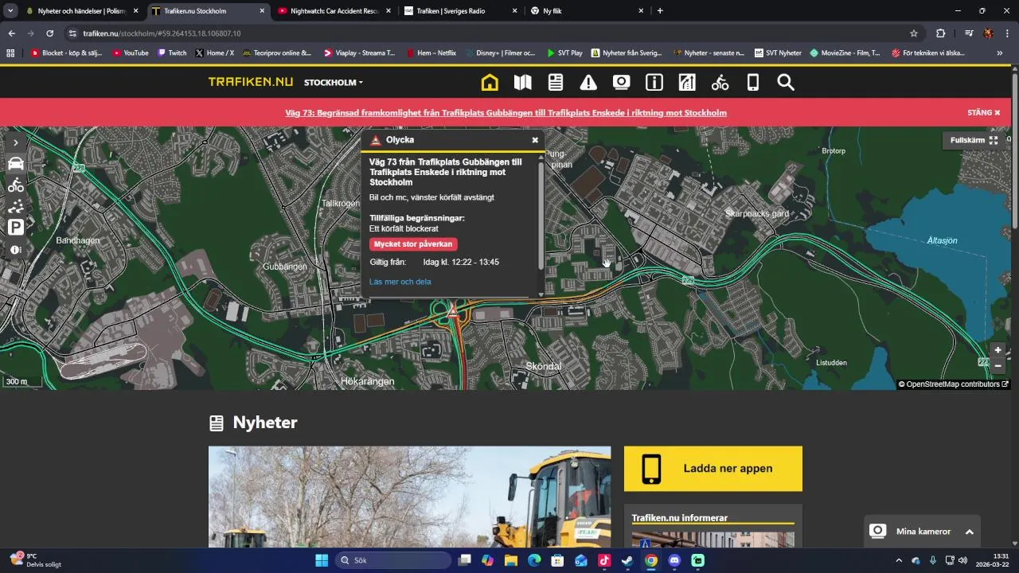
Task: Open the Trafiken.nu logo
Action: [251, 83]
